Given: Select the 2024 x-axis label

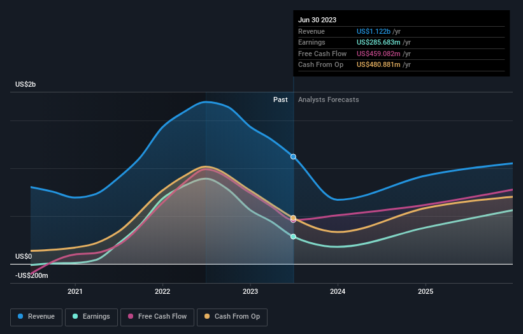Looking at the screenshot, I should [338, 291].
